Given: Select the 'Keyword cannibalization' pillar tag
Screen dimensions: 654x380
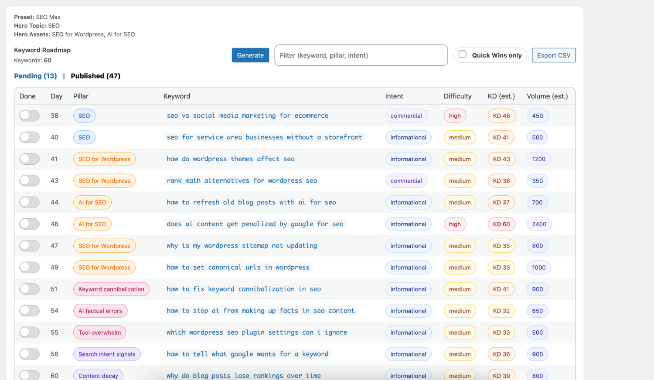Looking at the screenshot, I should (x=111, y=289).
